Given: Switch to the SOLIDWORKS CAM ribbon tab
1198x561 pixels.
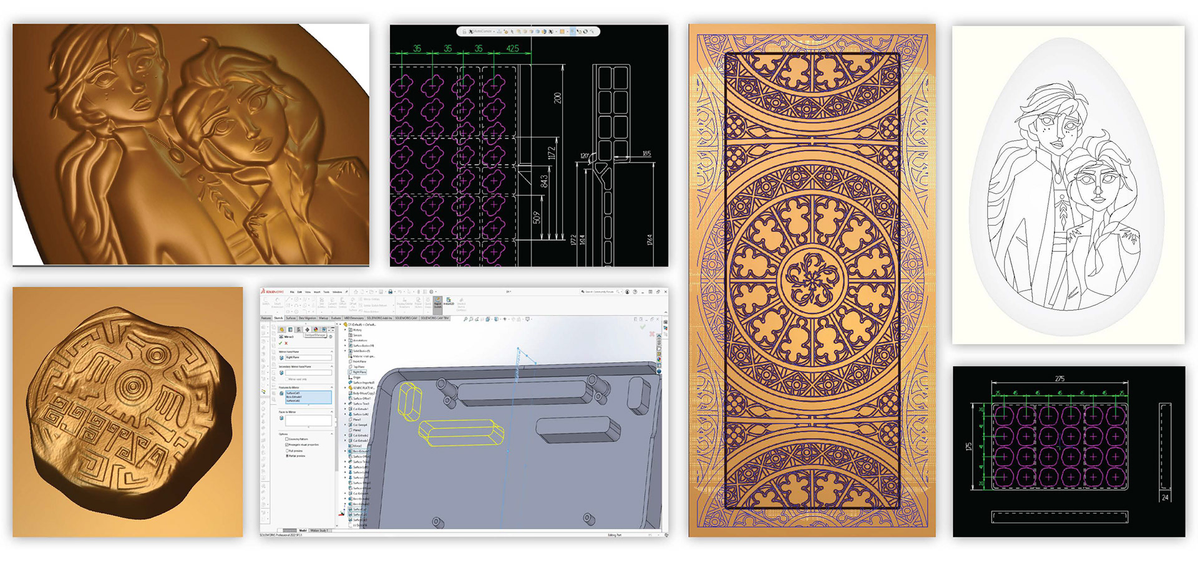Looking at the screenshot, I should [x=406, y=318].
